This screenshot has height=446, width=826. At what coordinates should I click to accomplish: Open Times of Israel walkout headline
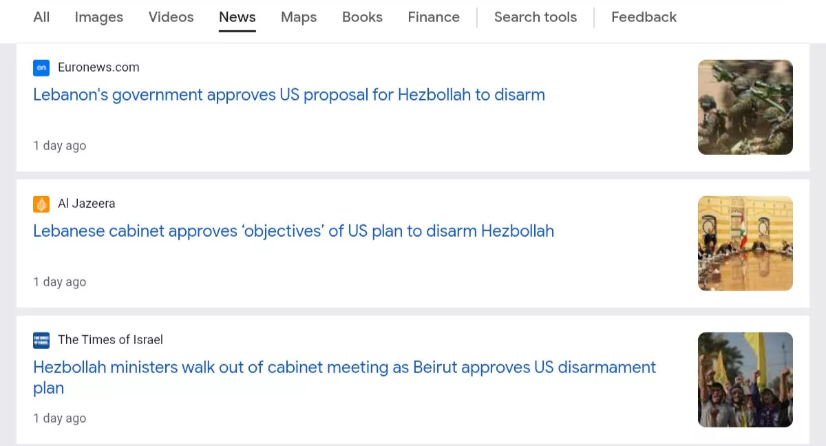coord(344,378)
